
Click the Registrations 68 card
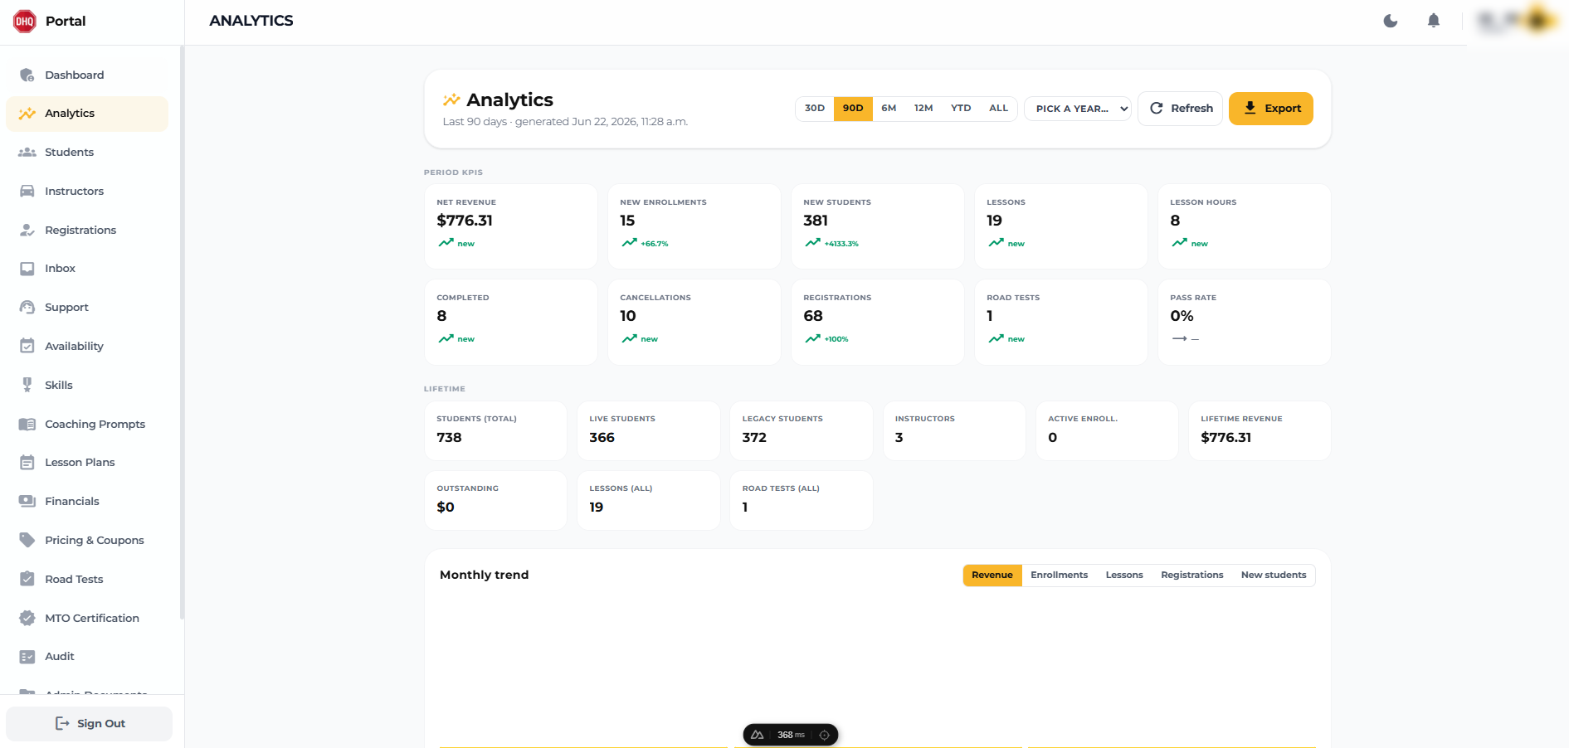tap(878, 323)
